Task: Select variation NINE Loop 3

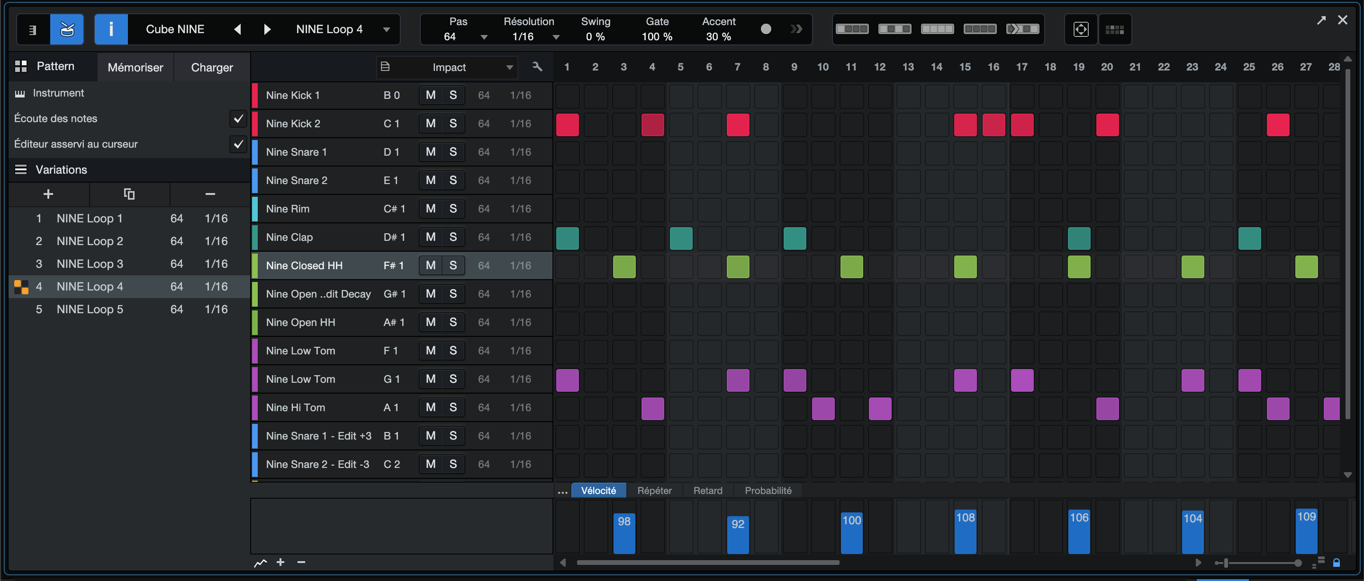Action: tap(129, 264)
